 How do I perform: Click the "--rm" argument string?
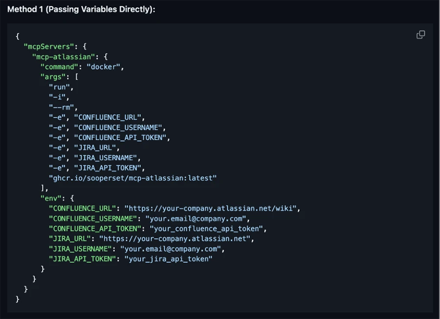63,107
